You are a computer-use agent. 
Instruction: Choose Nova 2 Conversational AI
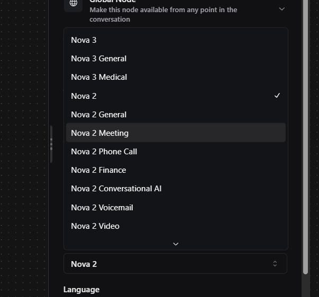116,189
